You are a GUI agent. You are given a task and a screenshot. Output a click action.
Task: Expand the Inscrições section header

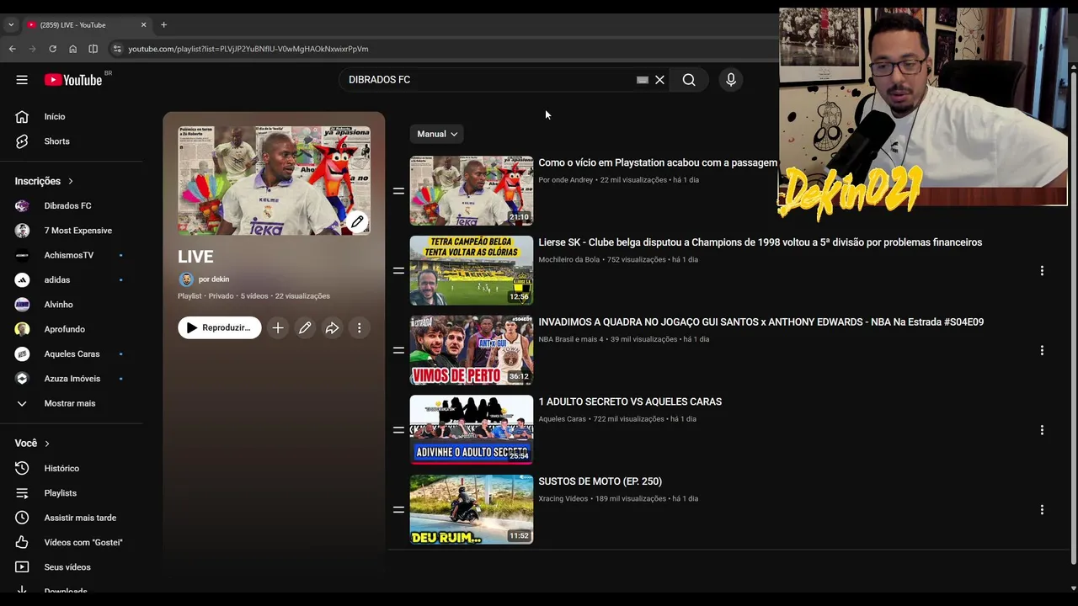(44, 181)
